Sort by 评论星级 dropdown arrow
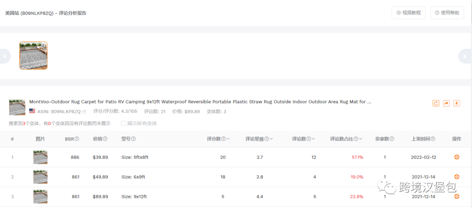472x208 pixels. point(271,139)
